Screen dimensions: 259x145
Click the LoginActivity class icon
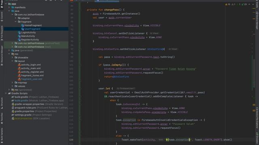(19, 33)
